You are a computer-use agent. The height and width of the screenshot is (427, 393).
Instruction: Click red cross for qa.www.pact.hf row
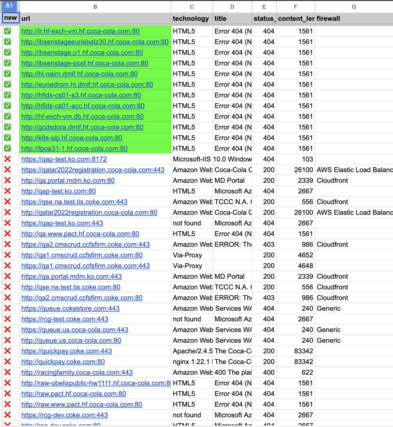pyautogui.click(x=7, y=234)
